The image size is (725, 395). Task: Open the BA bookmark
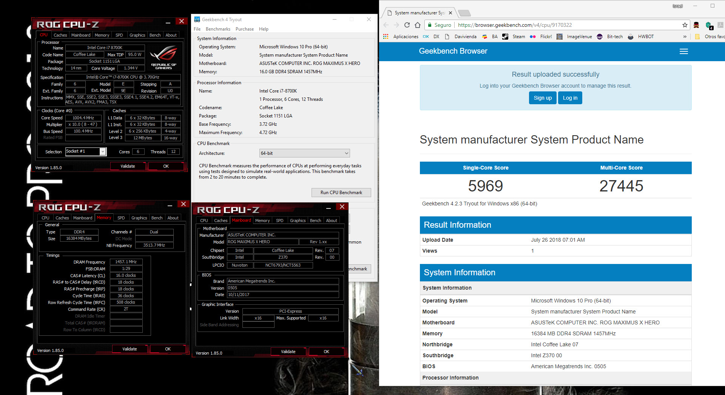pos(490,37)
